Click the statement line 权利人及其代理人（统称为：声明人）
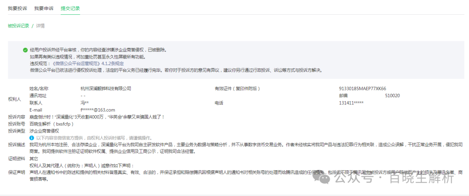The image size is (469, 196). click(82, 166)
